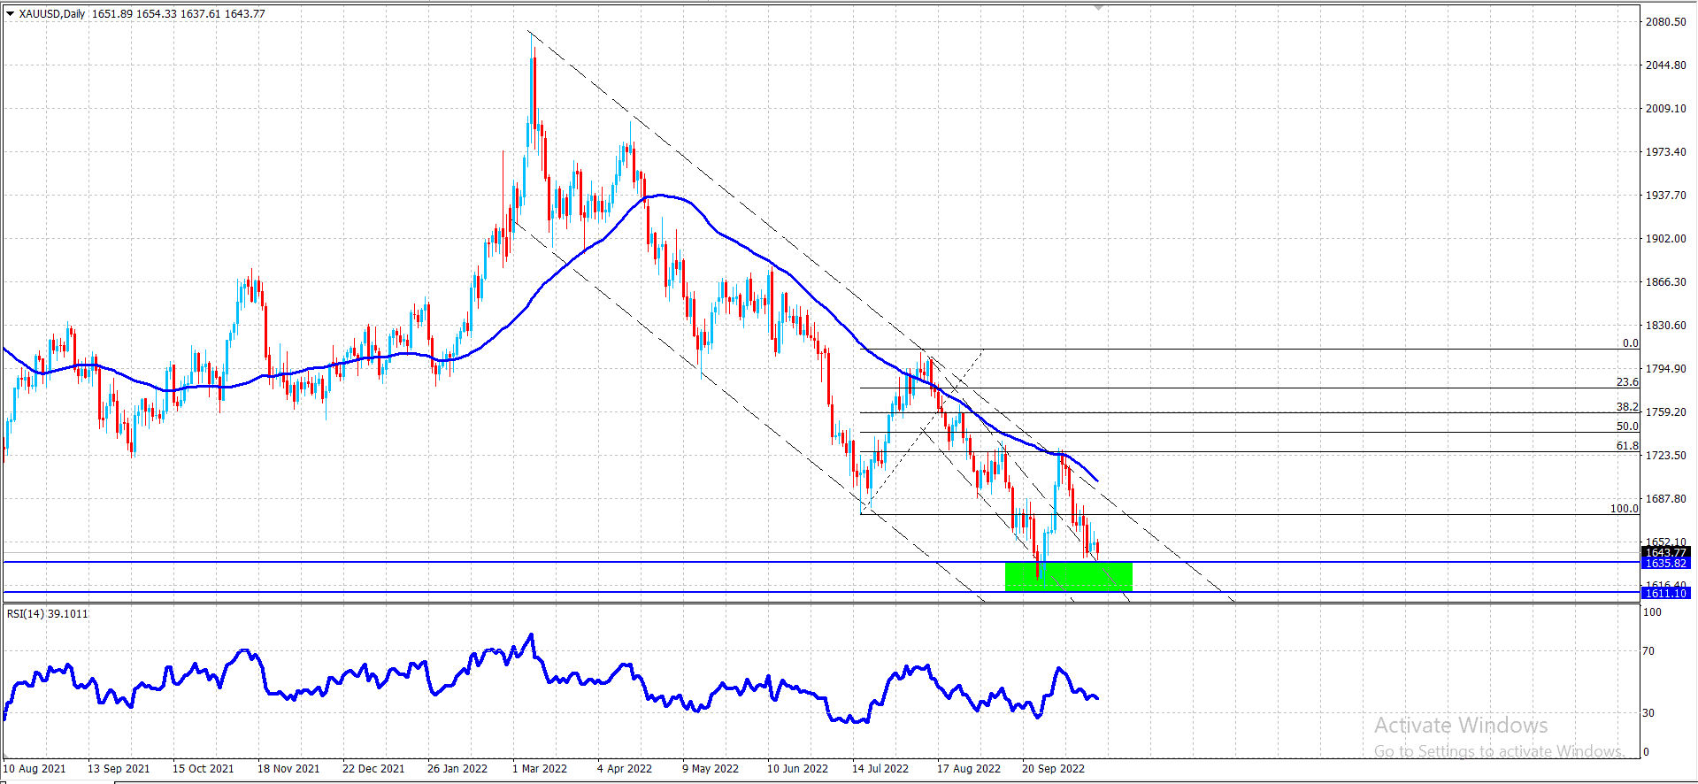Click the Activate Windows watermark text

pos(1461,726)
